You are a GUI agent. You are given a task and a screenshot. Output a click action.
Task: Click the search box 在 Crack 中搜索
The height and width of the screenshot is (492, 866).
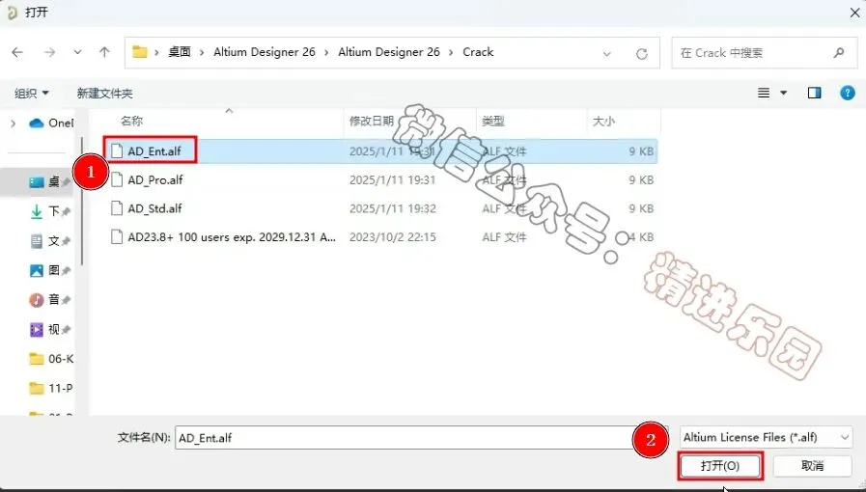point(765,53)
